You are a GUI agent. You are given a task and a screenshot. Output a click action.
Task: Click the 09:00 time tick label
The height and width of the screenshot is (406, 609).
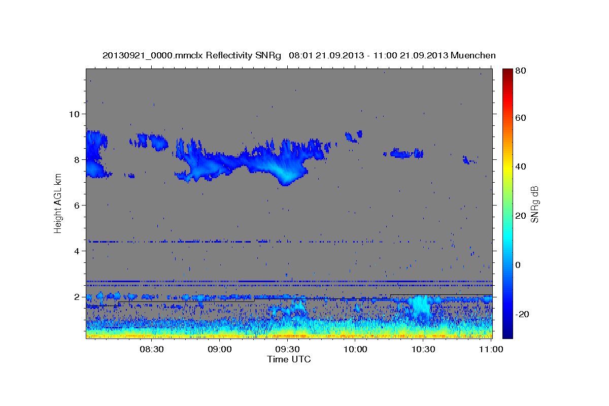[x=220, y=349]
